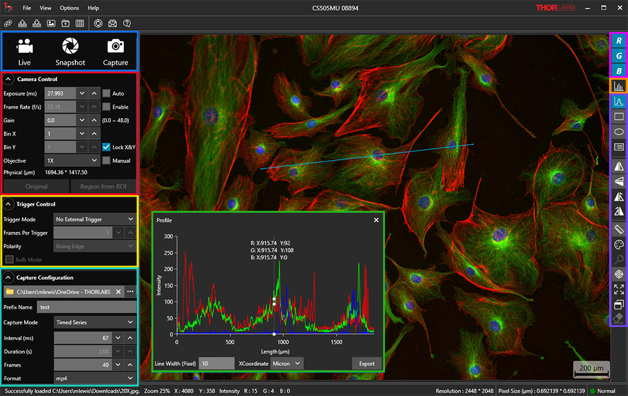This screenshot has width=628, height=396.
Task: Open the Format mp4 dropdown
Action: (x=95, y=378)
